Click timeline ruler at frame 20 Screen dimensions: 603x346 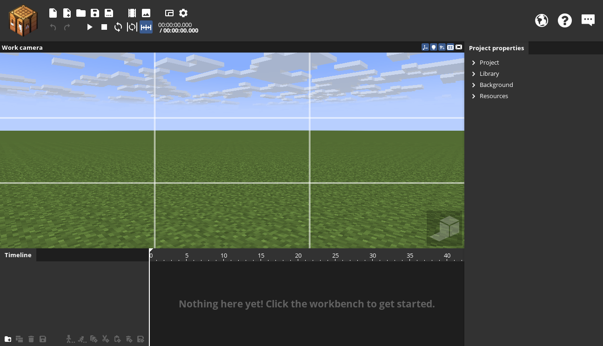tap(298, 255)
